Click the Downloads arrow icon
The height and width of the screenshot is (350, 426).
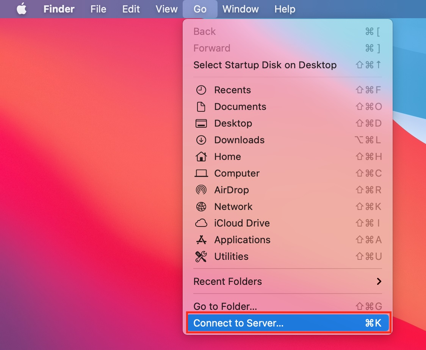click(201, 140)
